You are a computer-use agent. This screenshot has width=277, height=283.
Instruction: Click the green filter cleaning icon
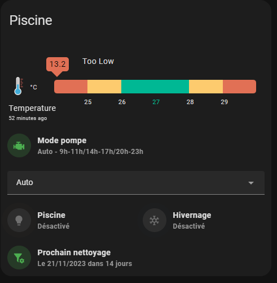tap(19, 258)
